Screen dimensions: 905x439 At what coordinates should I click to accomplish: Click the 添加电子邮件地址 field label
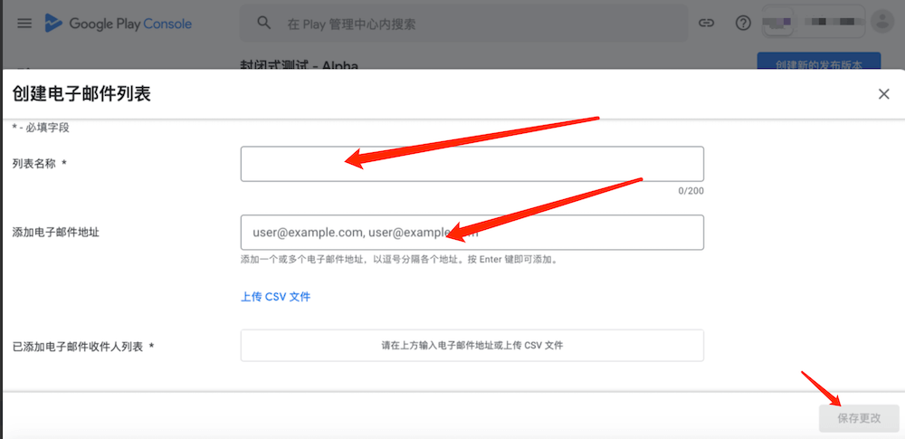pyautogui.click(x=55, y=233)
